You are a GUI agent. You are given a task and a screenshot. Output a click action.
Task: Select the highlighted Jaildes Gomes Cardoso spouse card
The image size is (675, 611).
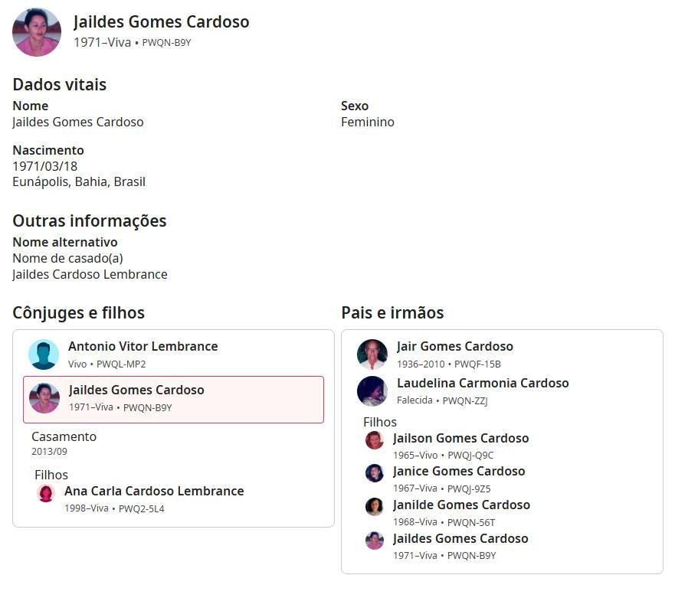(x=173, y=399)
